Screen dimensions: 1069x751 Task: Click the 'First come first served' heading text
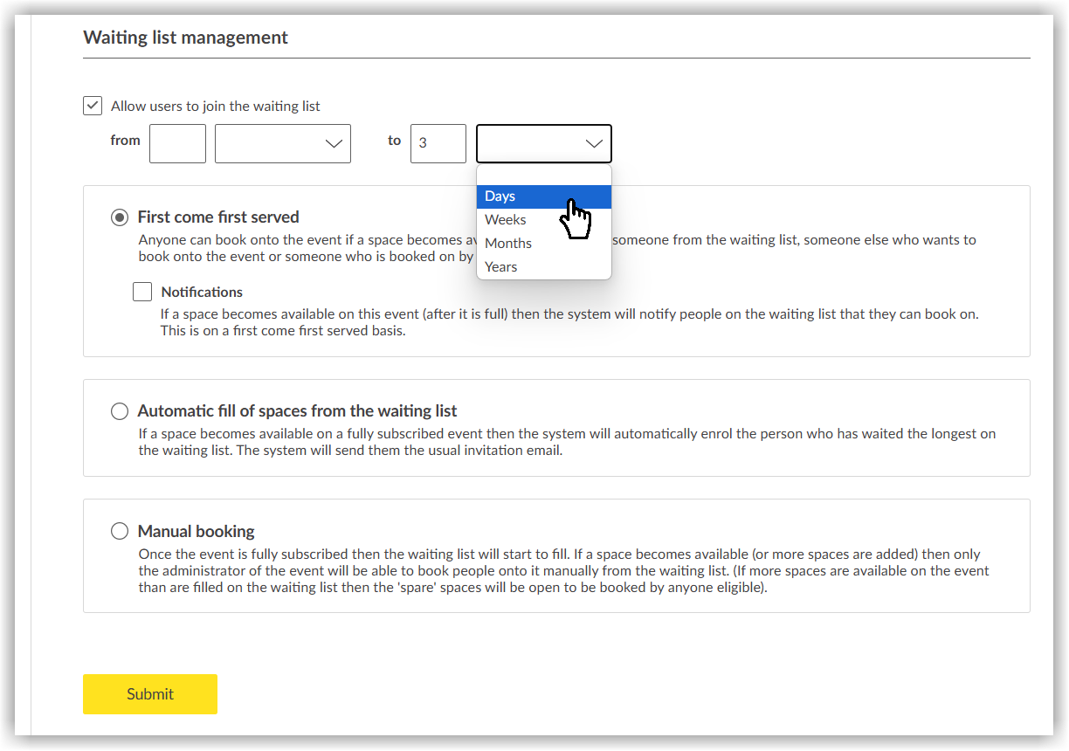(218, 217)
